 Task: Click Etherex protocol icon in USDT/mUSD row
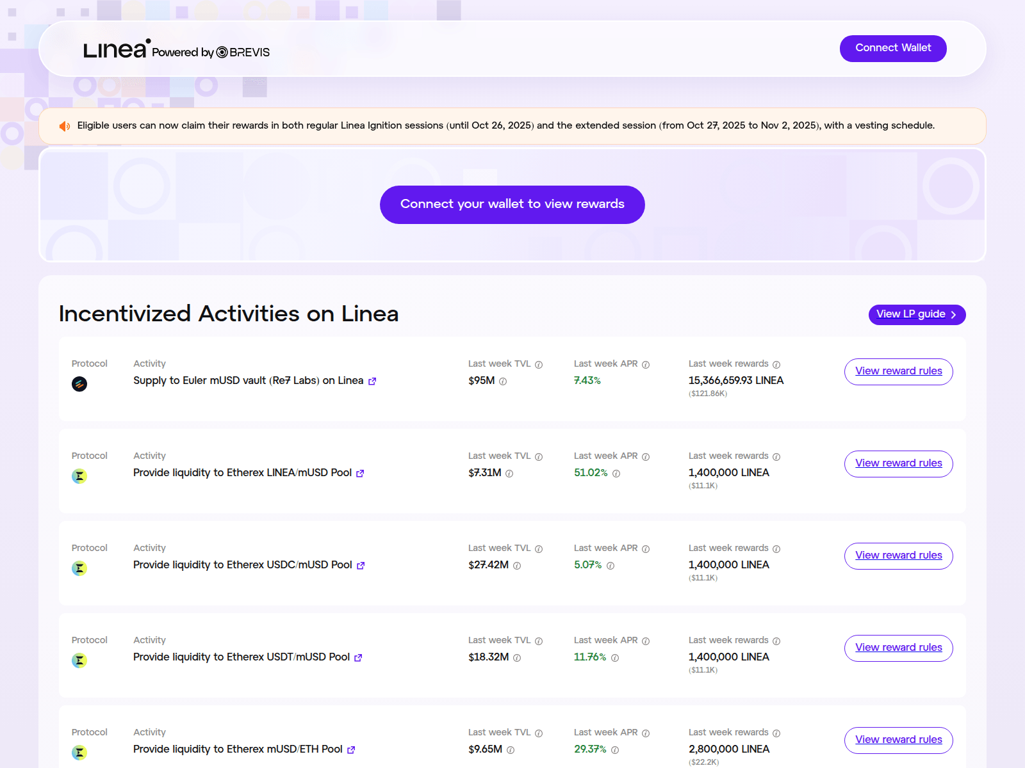point(79,660)
